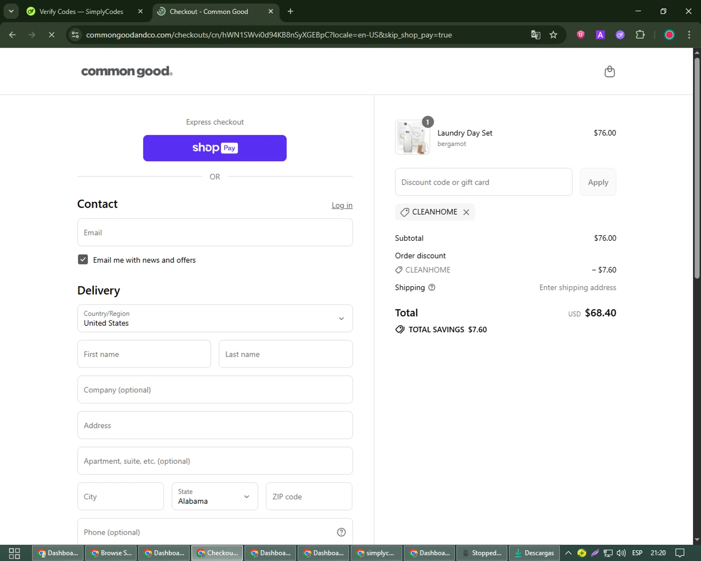
Task: Click the translate page icon
Action: (x=536, y=35)
